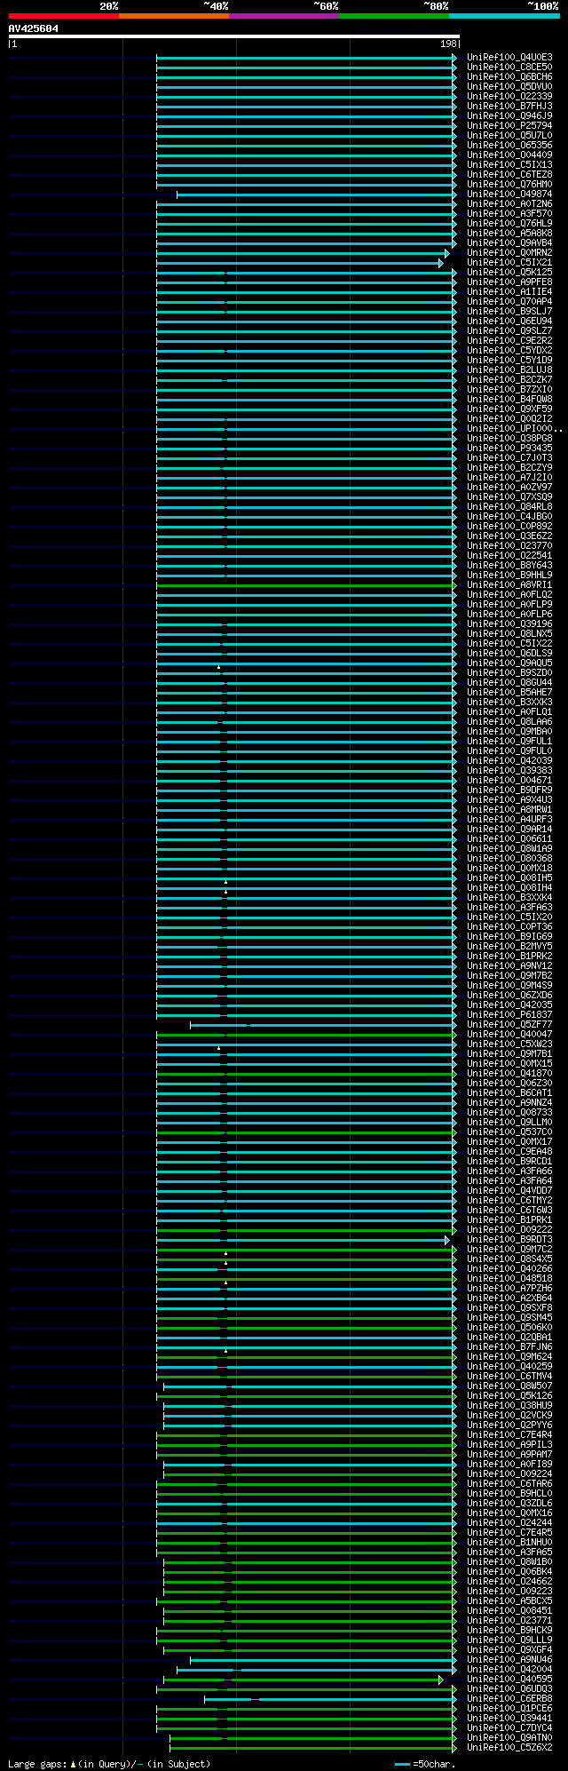Select label UniRef100_O49874
568x1771 pixels.
click(x=509, y=195)
